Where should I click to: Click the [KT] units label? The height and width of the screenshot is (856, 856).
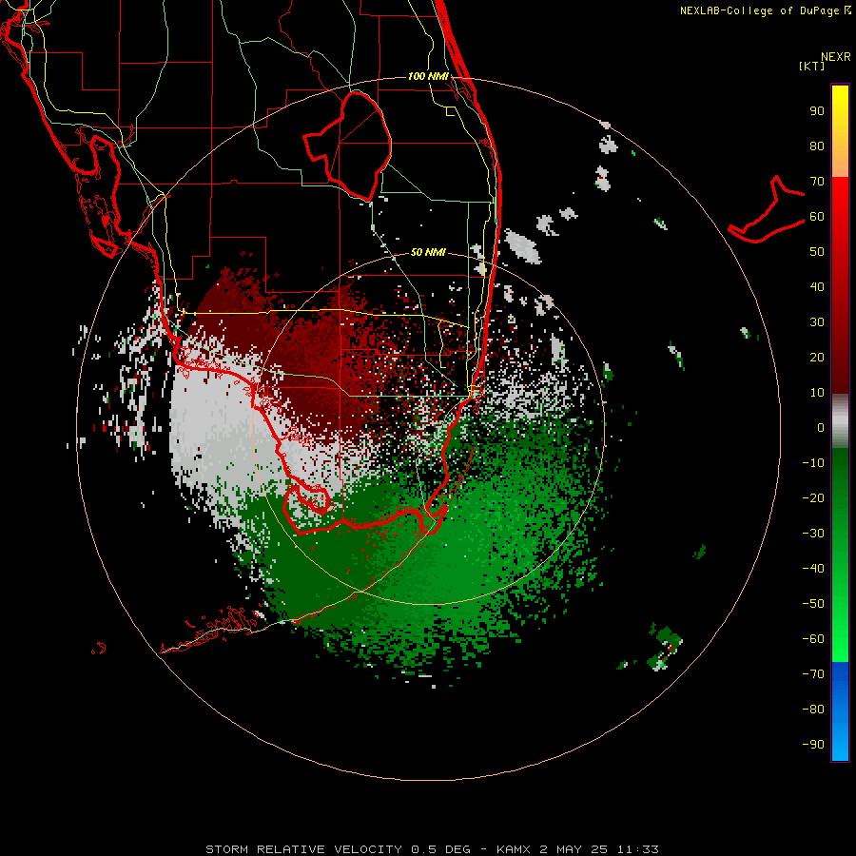tap(812, 66)
